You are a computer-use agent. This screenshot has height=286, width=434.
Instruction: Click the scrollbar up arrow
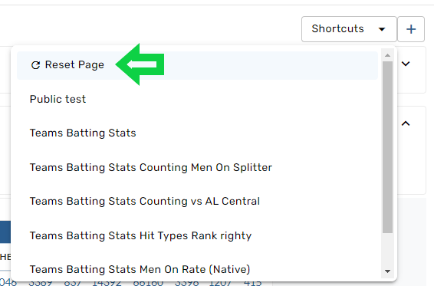(x=387, y=55)
